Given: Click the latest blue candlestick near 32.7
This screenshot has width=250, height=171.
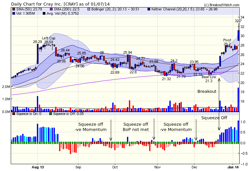Looking at the screenshot, I should pos(238,35).
